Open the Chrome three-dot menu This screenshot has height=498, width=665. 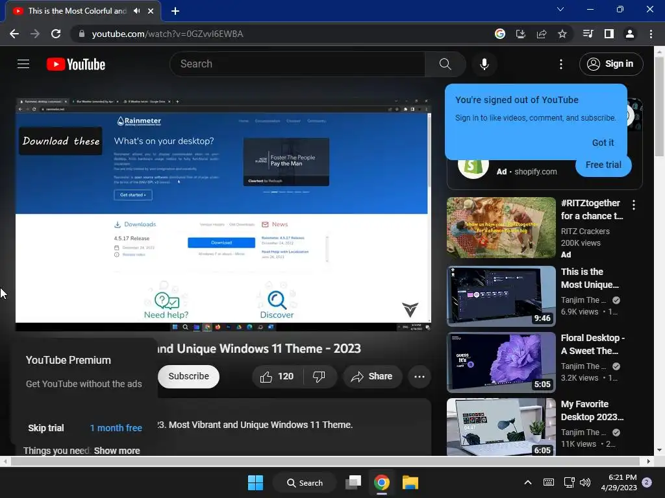(651, 34)
